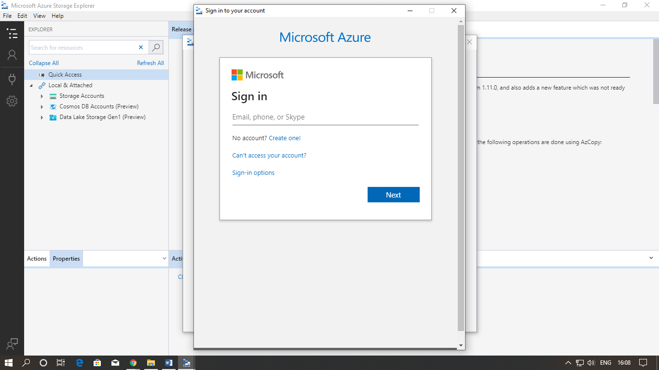Open Cortana from the taskbar

43,363
